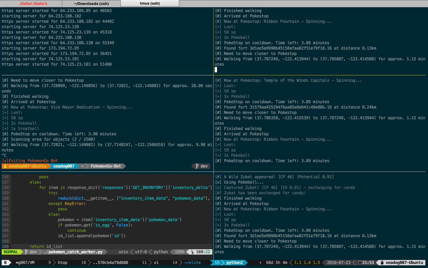Click pokemon_catch_worker.py filename in vim statusline
The image size is (428, 268).
73,252
